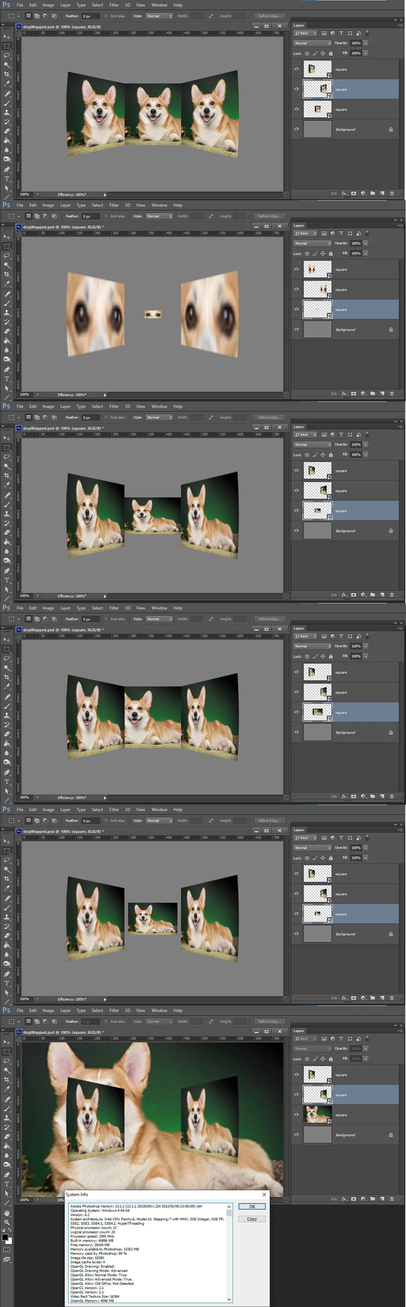This screenshot has width=406, height=1307.
Task: Close System Info dialog with X
Action: 264,1194
